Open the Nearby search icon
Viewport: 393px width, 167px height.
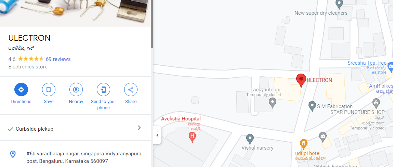pyautogui.click(x=76, y=90)
